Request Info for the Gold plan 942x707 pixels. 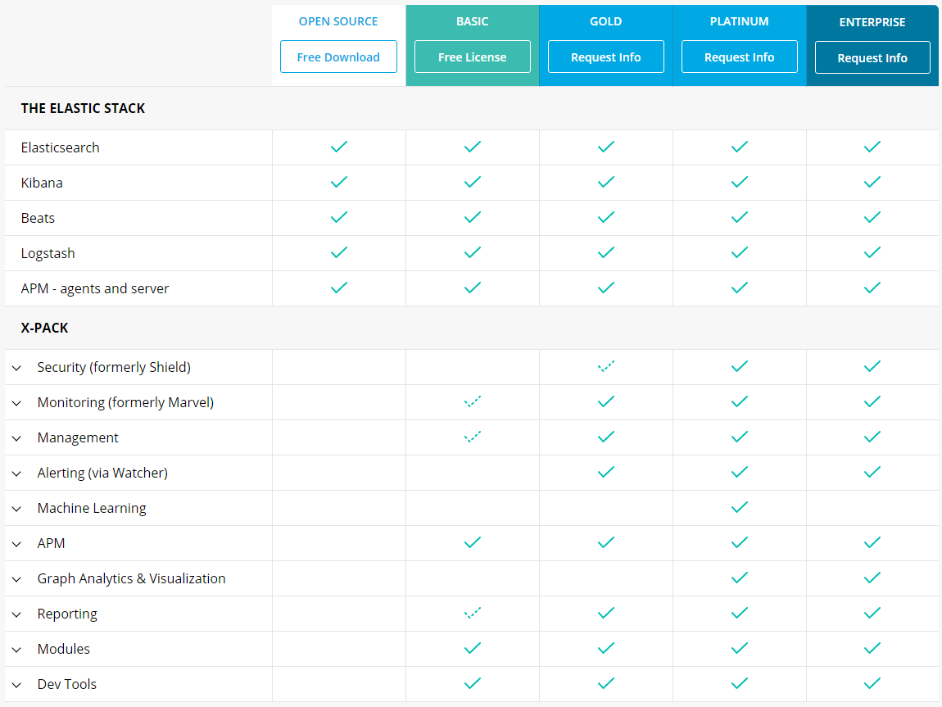coord(605,57)
